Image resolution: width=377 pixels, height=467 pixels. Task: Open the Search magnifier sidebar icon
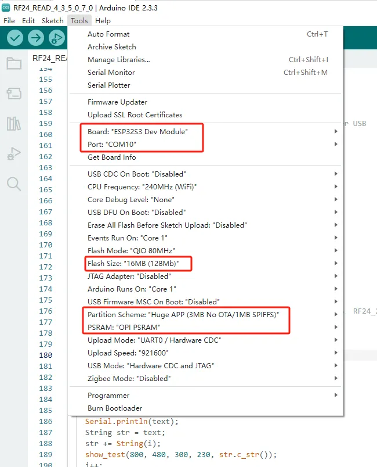(14, 184)
